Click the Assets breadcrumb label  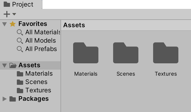pos(74,25)
